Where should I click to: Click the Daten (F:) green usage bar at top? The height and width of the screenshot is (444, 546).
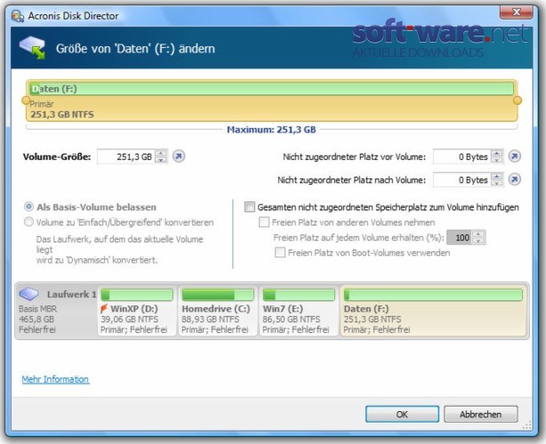point(271,89)
